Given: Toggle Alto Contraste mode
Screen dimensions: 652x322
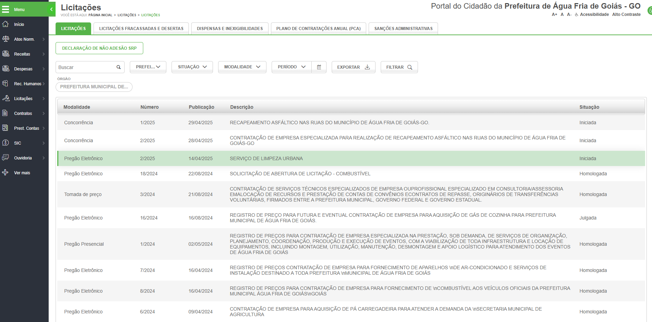Looking at the screenshot, I should click(x=626, y=14).
